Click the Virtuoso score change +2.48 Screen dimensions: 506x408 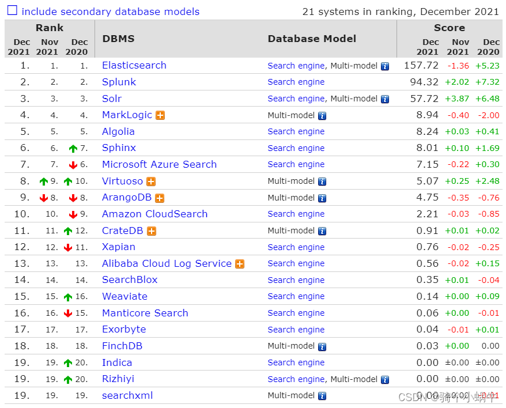(x=488, y=182)
